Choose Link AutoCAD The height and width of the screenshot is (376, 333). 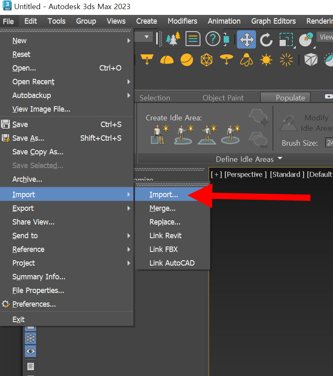pos(172,263)
